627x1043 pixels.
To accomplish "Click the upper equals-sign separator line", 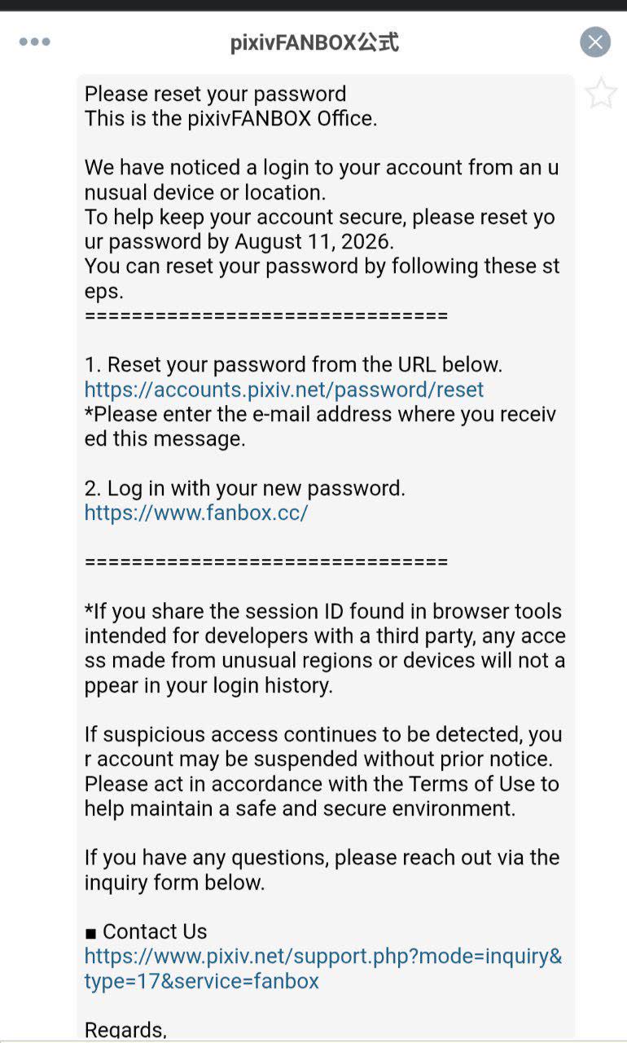I will point(266,315).
